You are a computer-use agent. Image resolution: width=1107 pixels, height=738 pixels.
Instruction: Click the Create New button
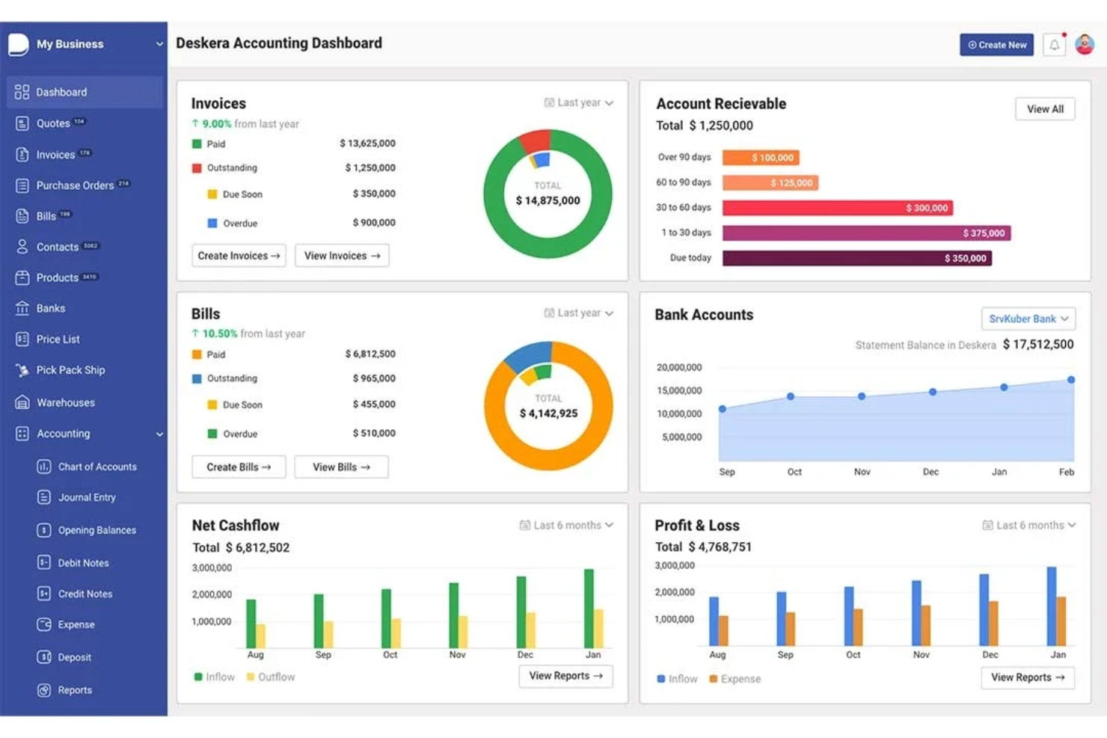point(996,44)
